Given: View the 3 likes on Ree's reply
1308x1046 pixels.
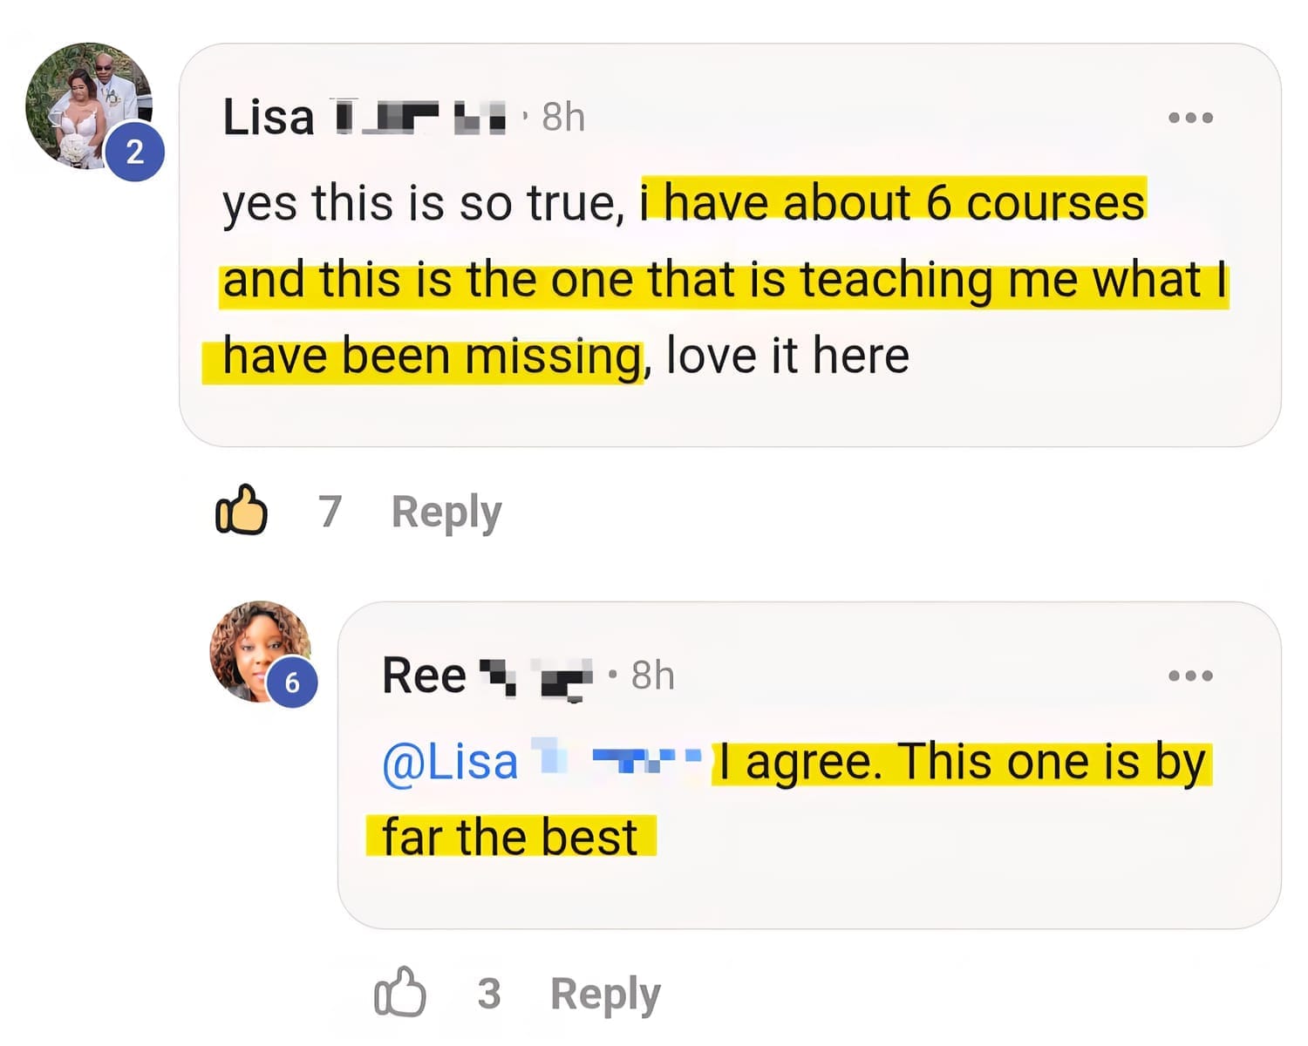Looking at the screenshot, I should [x=489, y=994].
